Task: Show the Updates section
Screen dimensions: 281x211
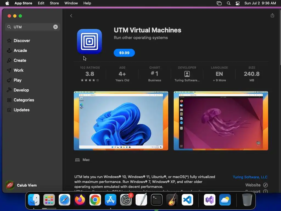Action: pyautogui.click(x=21, y=110)
